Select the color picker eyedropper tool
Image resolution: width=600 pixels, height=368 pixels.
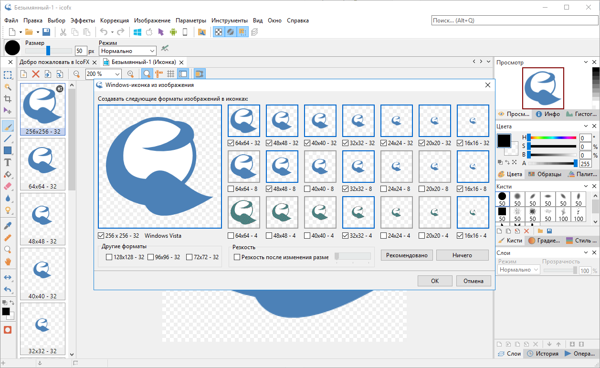coord(8,226)
